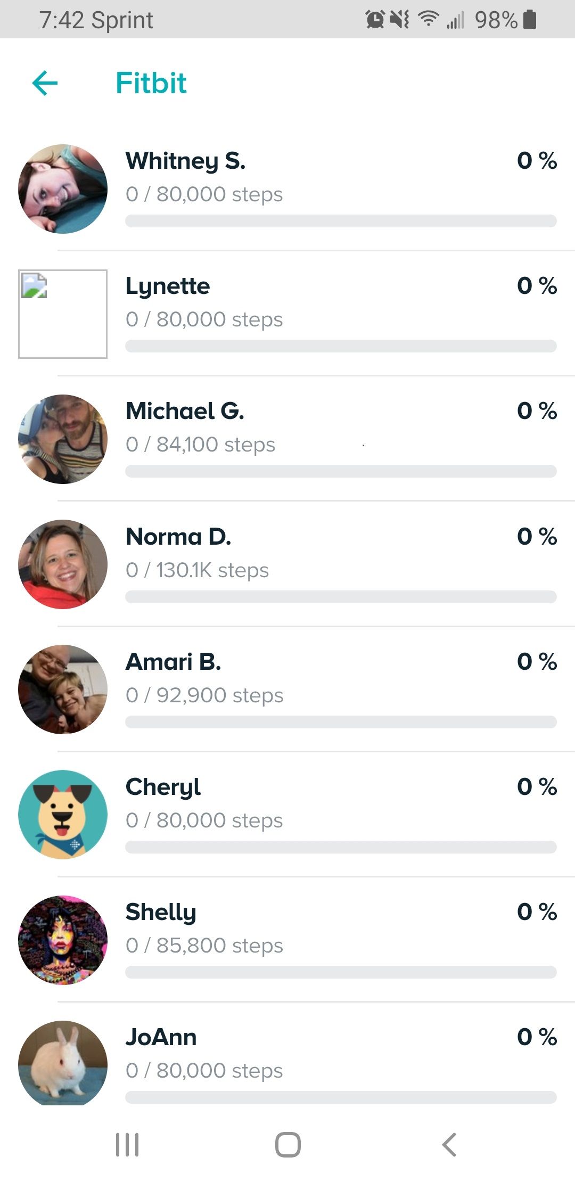
Task: Tap the alarm icon in status bar
Action: (x=375, y=20)
